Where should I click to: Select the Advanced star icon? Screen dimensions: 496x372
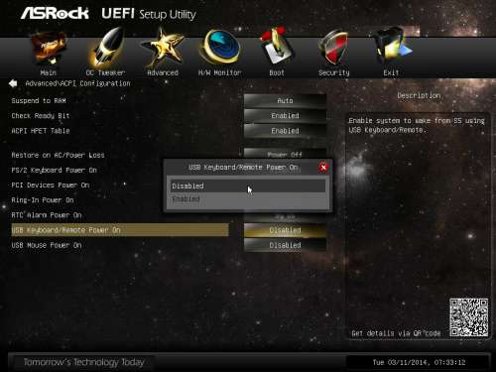163,48
